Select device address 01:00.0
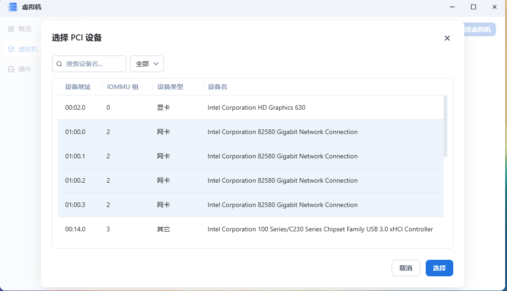 pos(75,132)
